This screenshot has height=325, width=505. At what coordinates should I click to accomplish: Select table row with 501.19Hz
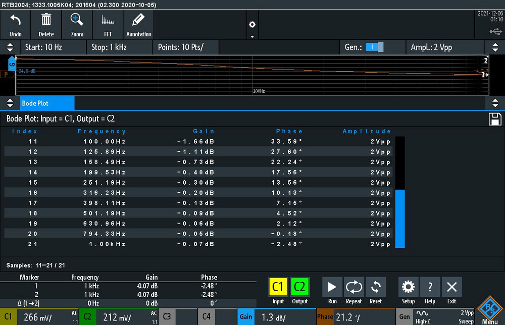(x=198, y=213)
